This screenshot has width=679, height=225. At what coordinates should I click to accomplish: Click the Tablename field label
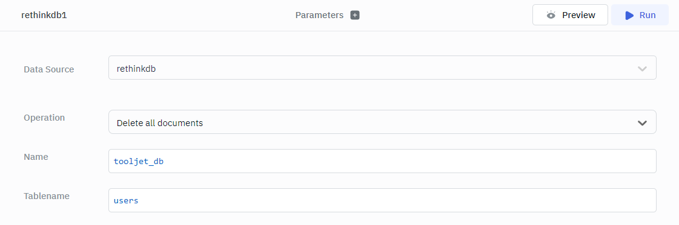tap(47, 196)
